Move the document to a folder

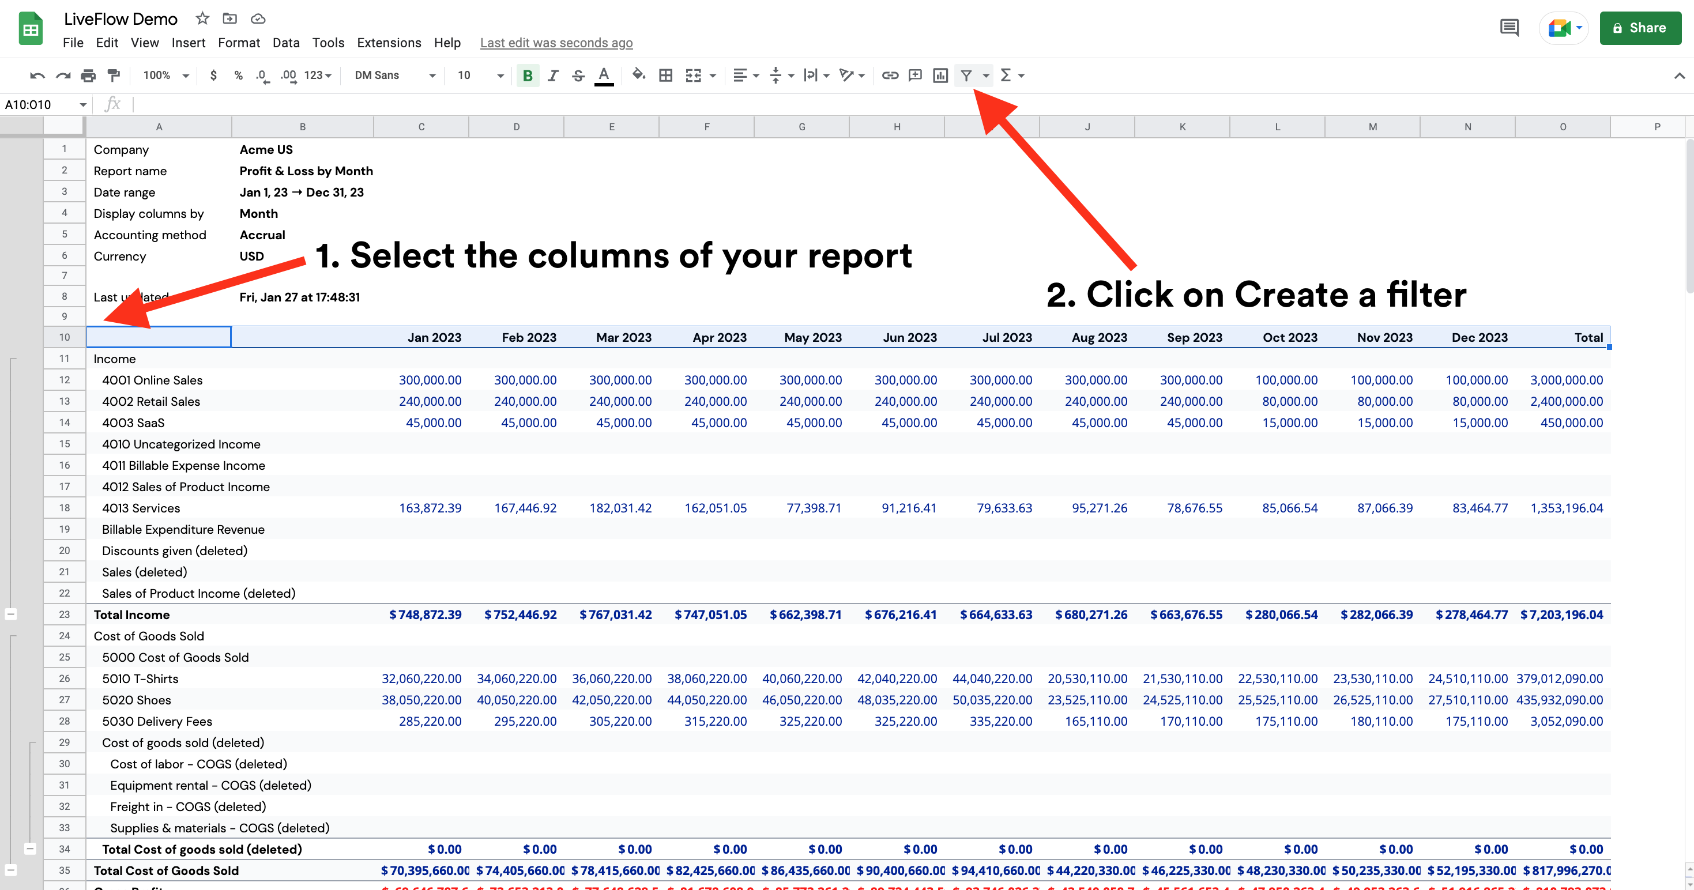tap(229, 18)
